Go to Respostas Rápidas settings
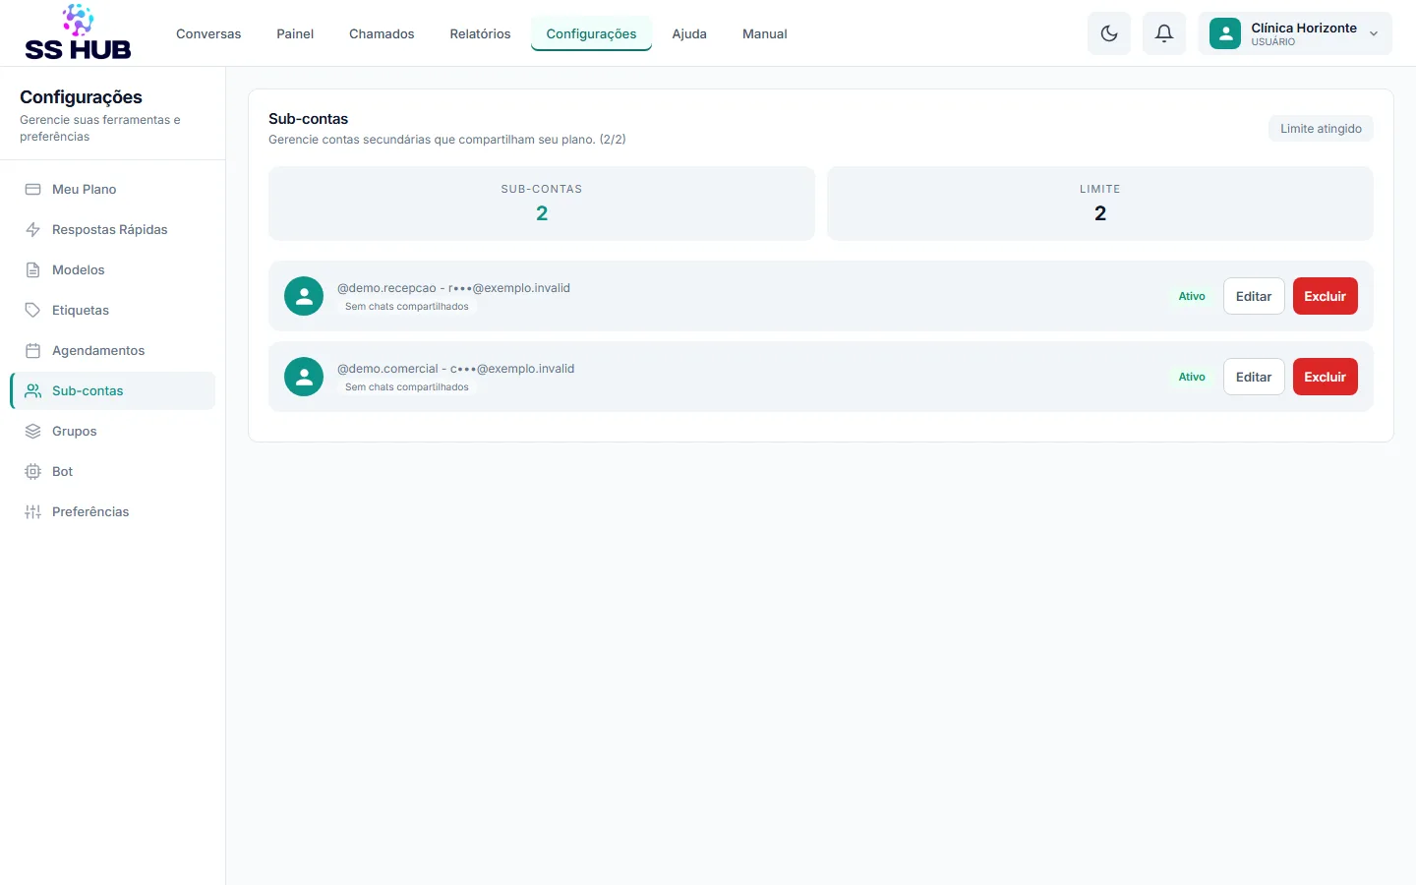 (112, 229)
